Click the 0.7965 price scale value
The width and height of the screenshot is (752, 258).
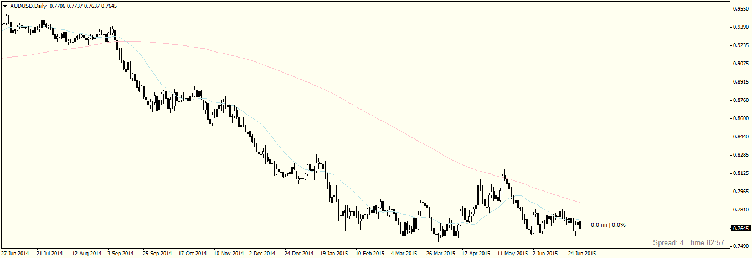[x=741, y=192]
